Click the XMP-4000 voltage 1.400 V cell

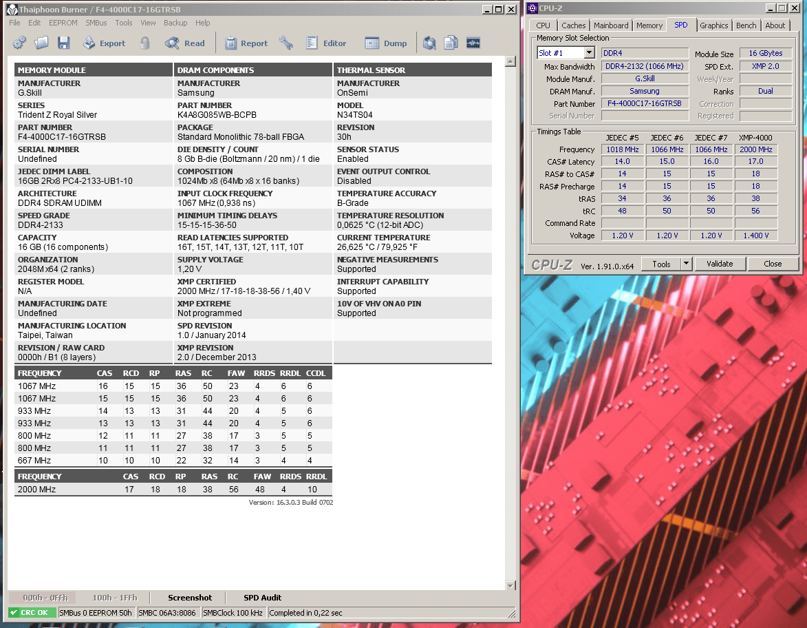click(756, 235)
